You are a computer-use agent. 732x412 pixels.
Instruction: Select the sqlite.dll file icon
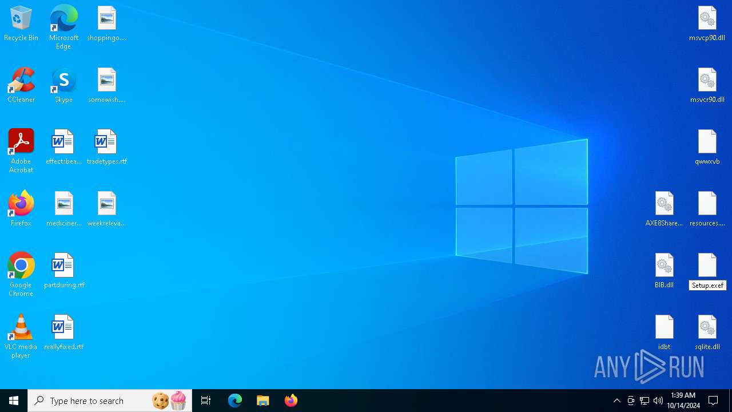(x=707, y=333)
